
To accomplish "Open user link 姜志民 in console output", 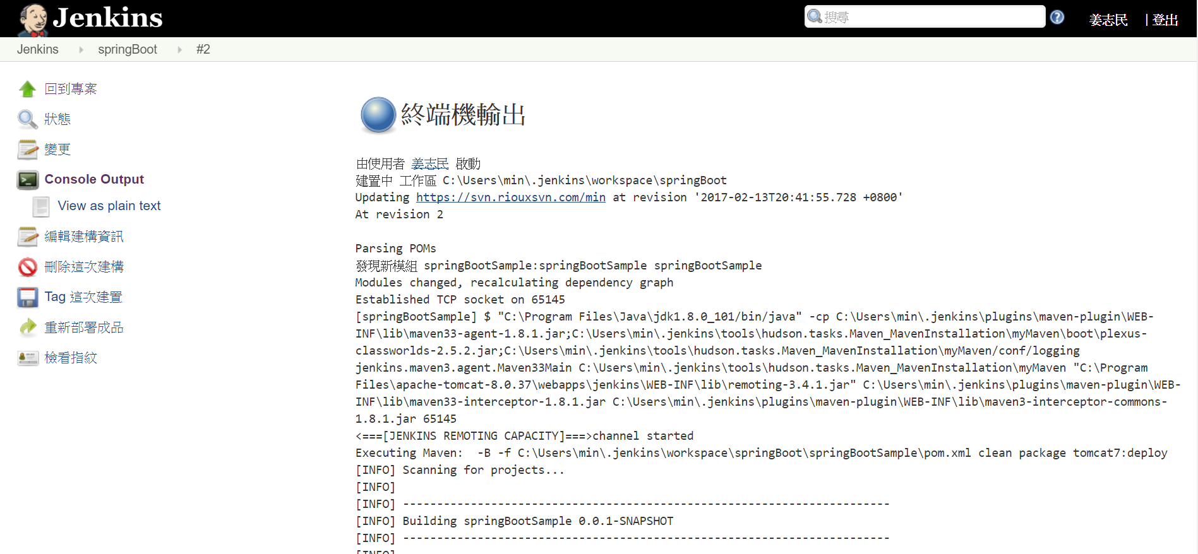I will pyautogui.click(x=430, y=164).
